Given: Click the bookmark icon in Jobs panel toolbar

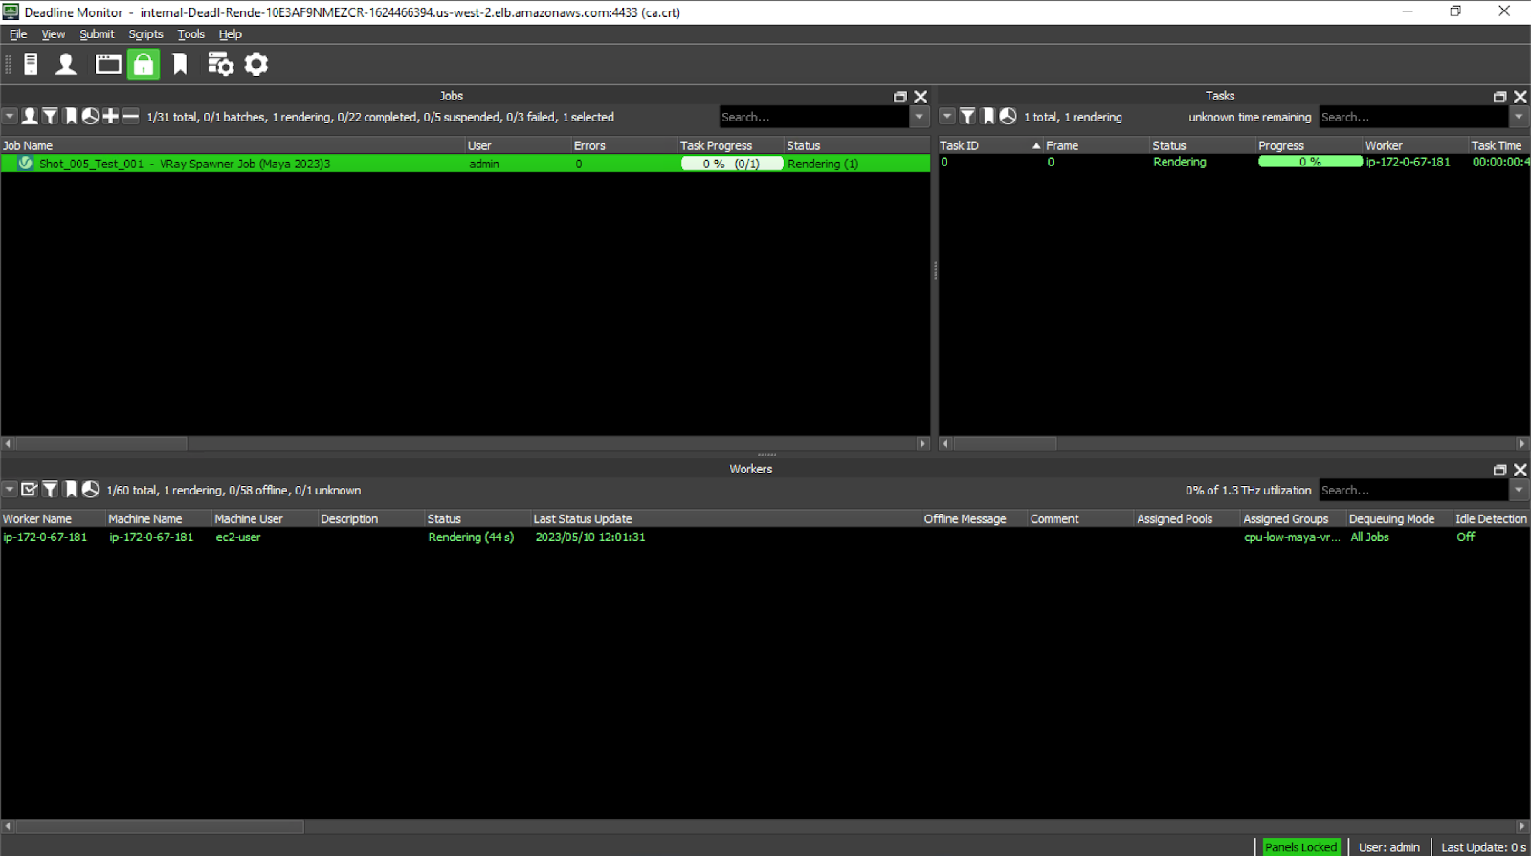Looking at the screenshot, I should coord(70,117).
